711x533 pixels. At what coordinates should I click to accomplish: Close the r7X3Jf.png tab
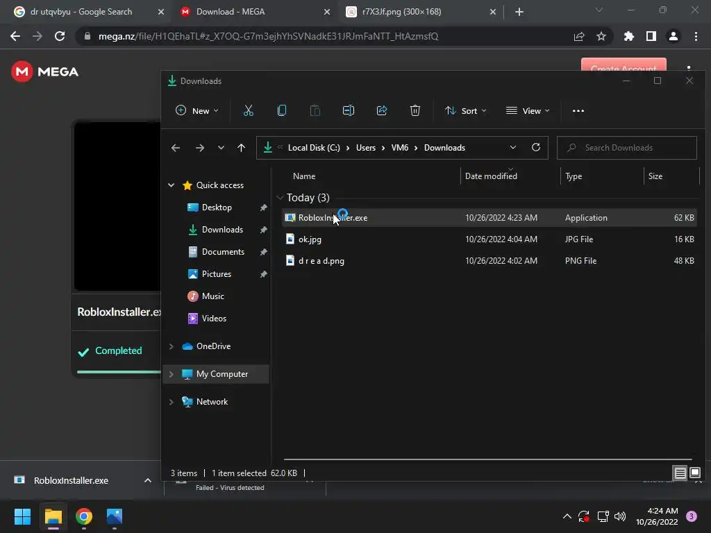493,12
